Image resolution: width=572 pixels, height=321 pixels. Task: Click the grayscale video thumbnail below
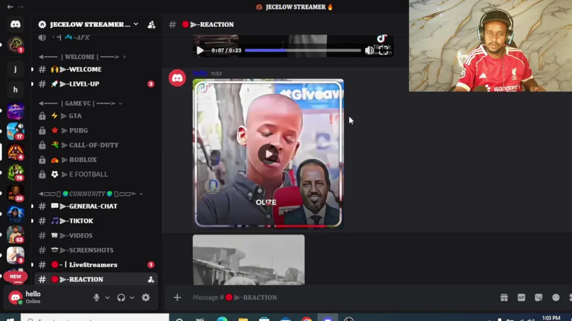click(248, 259)
